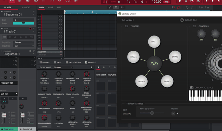Solo pad row A13 in grid
222x131 pixels.
[62, 17]
